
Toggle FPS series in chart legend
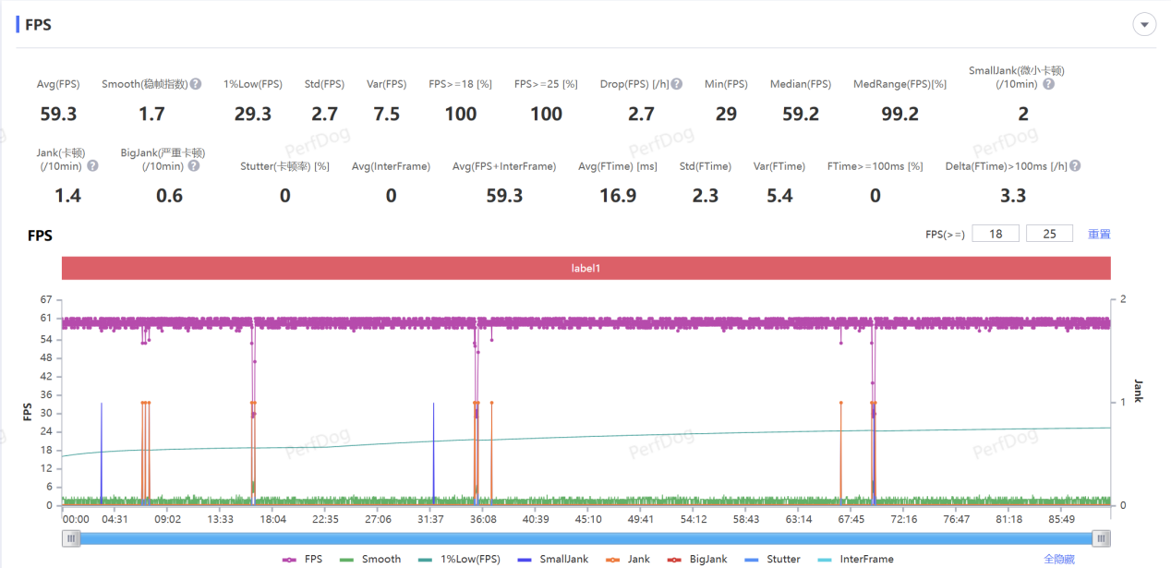coord(303,559)
